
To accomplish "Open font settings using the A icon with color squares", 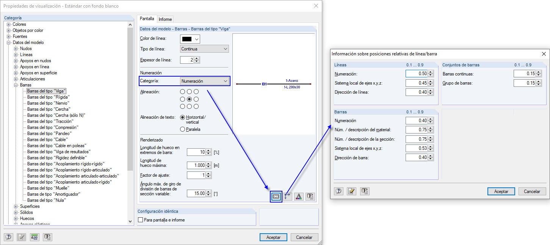I will pos(299,196).
